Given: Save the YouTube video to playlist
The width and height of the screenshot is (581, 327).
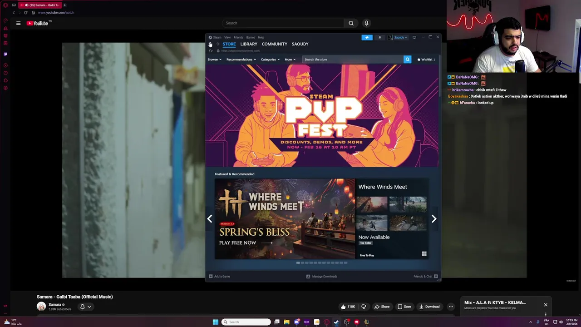Looking at the screenshot, I should point(404,307).
